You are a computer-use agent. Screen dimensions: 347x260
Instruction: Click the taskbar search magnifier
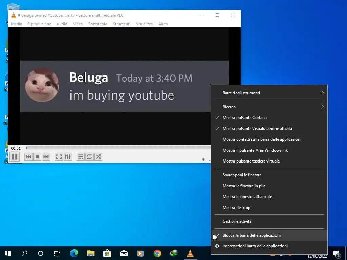tap(24, 253)
